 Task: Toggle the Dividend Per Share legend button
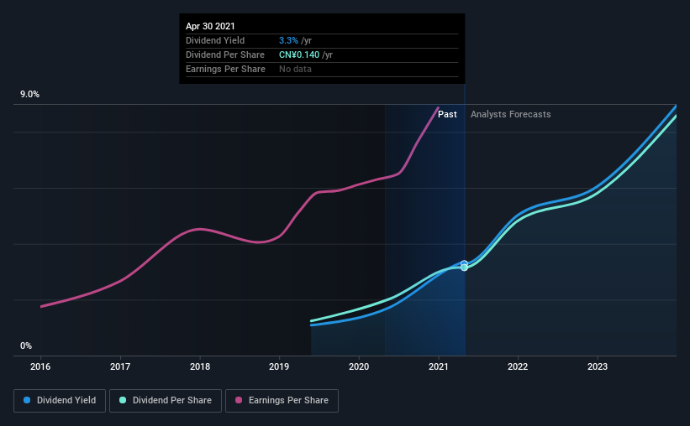(166, 401)
